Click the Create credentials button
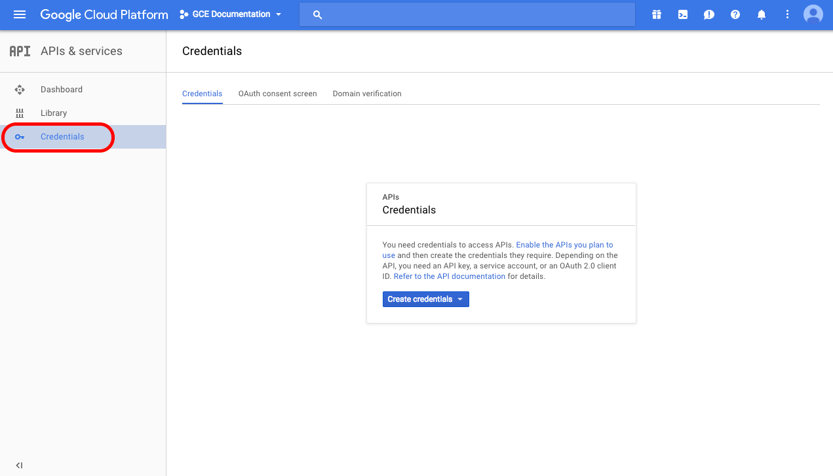 pos(426,299)
